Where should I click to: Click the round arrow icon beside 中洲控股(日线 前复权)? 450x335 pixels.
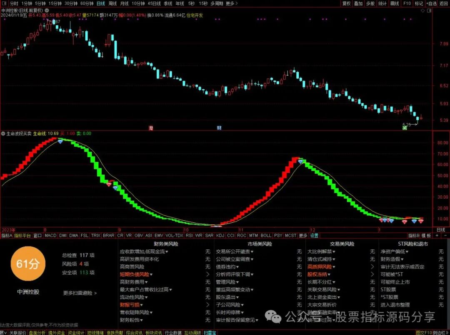[x=47, y=10]
